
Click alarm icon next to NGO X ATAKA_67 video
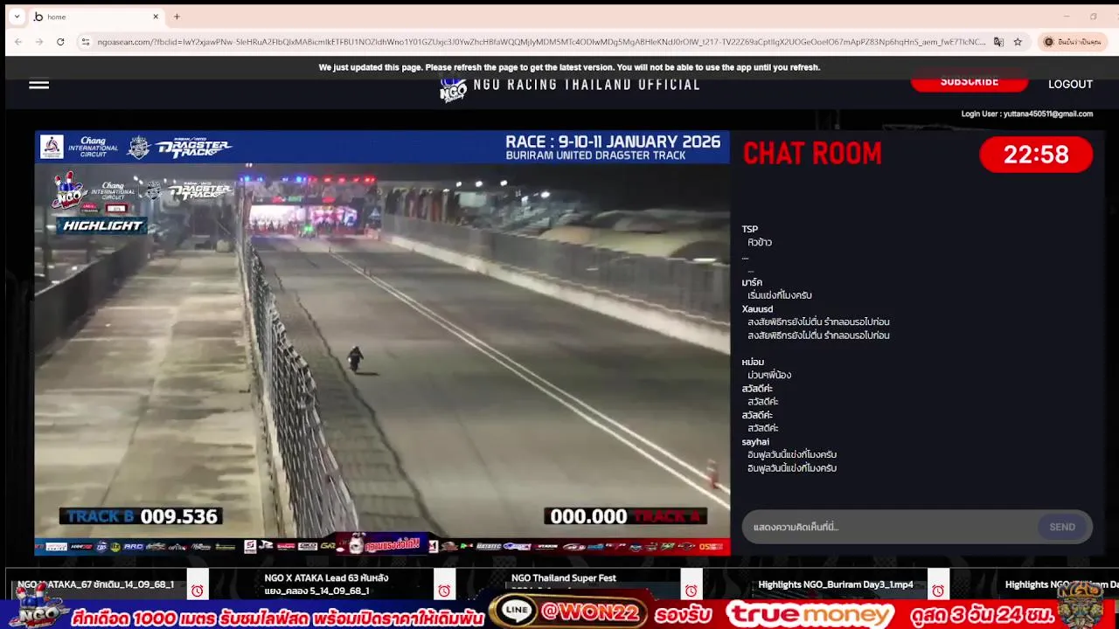coord(198,591)
